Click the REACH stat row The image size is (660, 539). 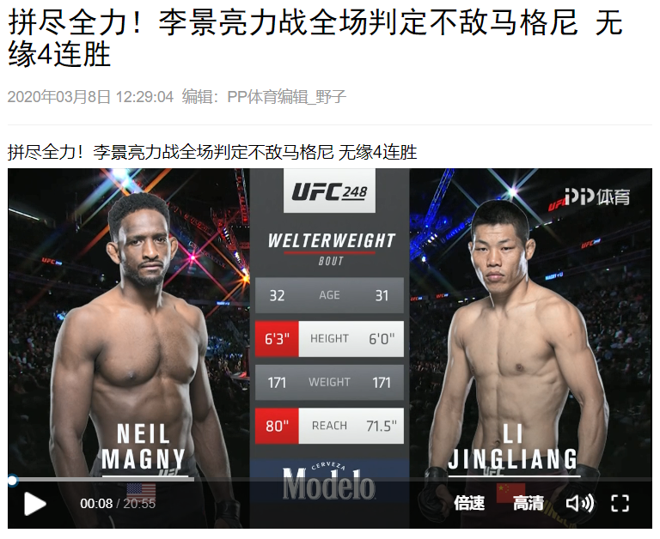(329, 426)
